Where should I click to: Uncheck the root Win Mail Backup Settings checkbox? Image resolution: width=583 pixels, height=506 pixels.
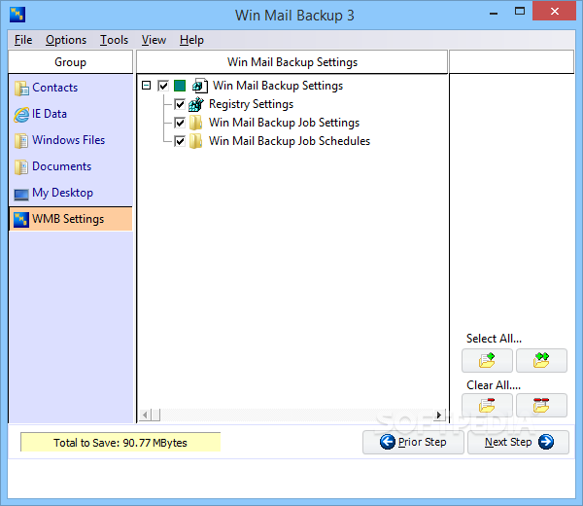coord(163,86)
